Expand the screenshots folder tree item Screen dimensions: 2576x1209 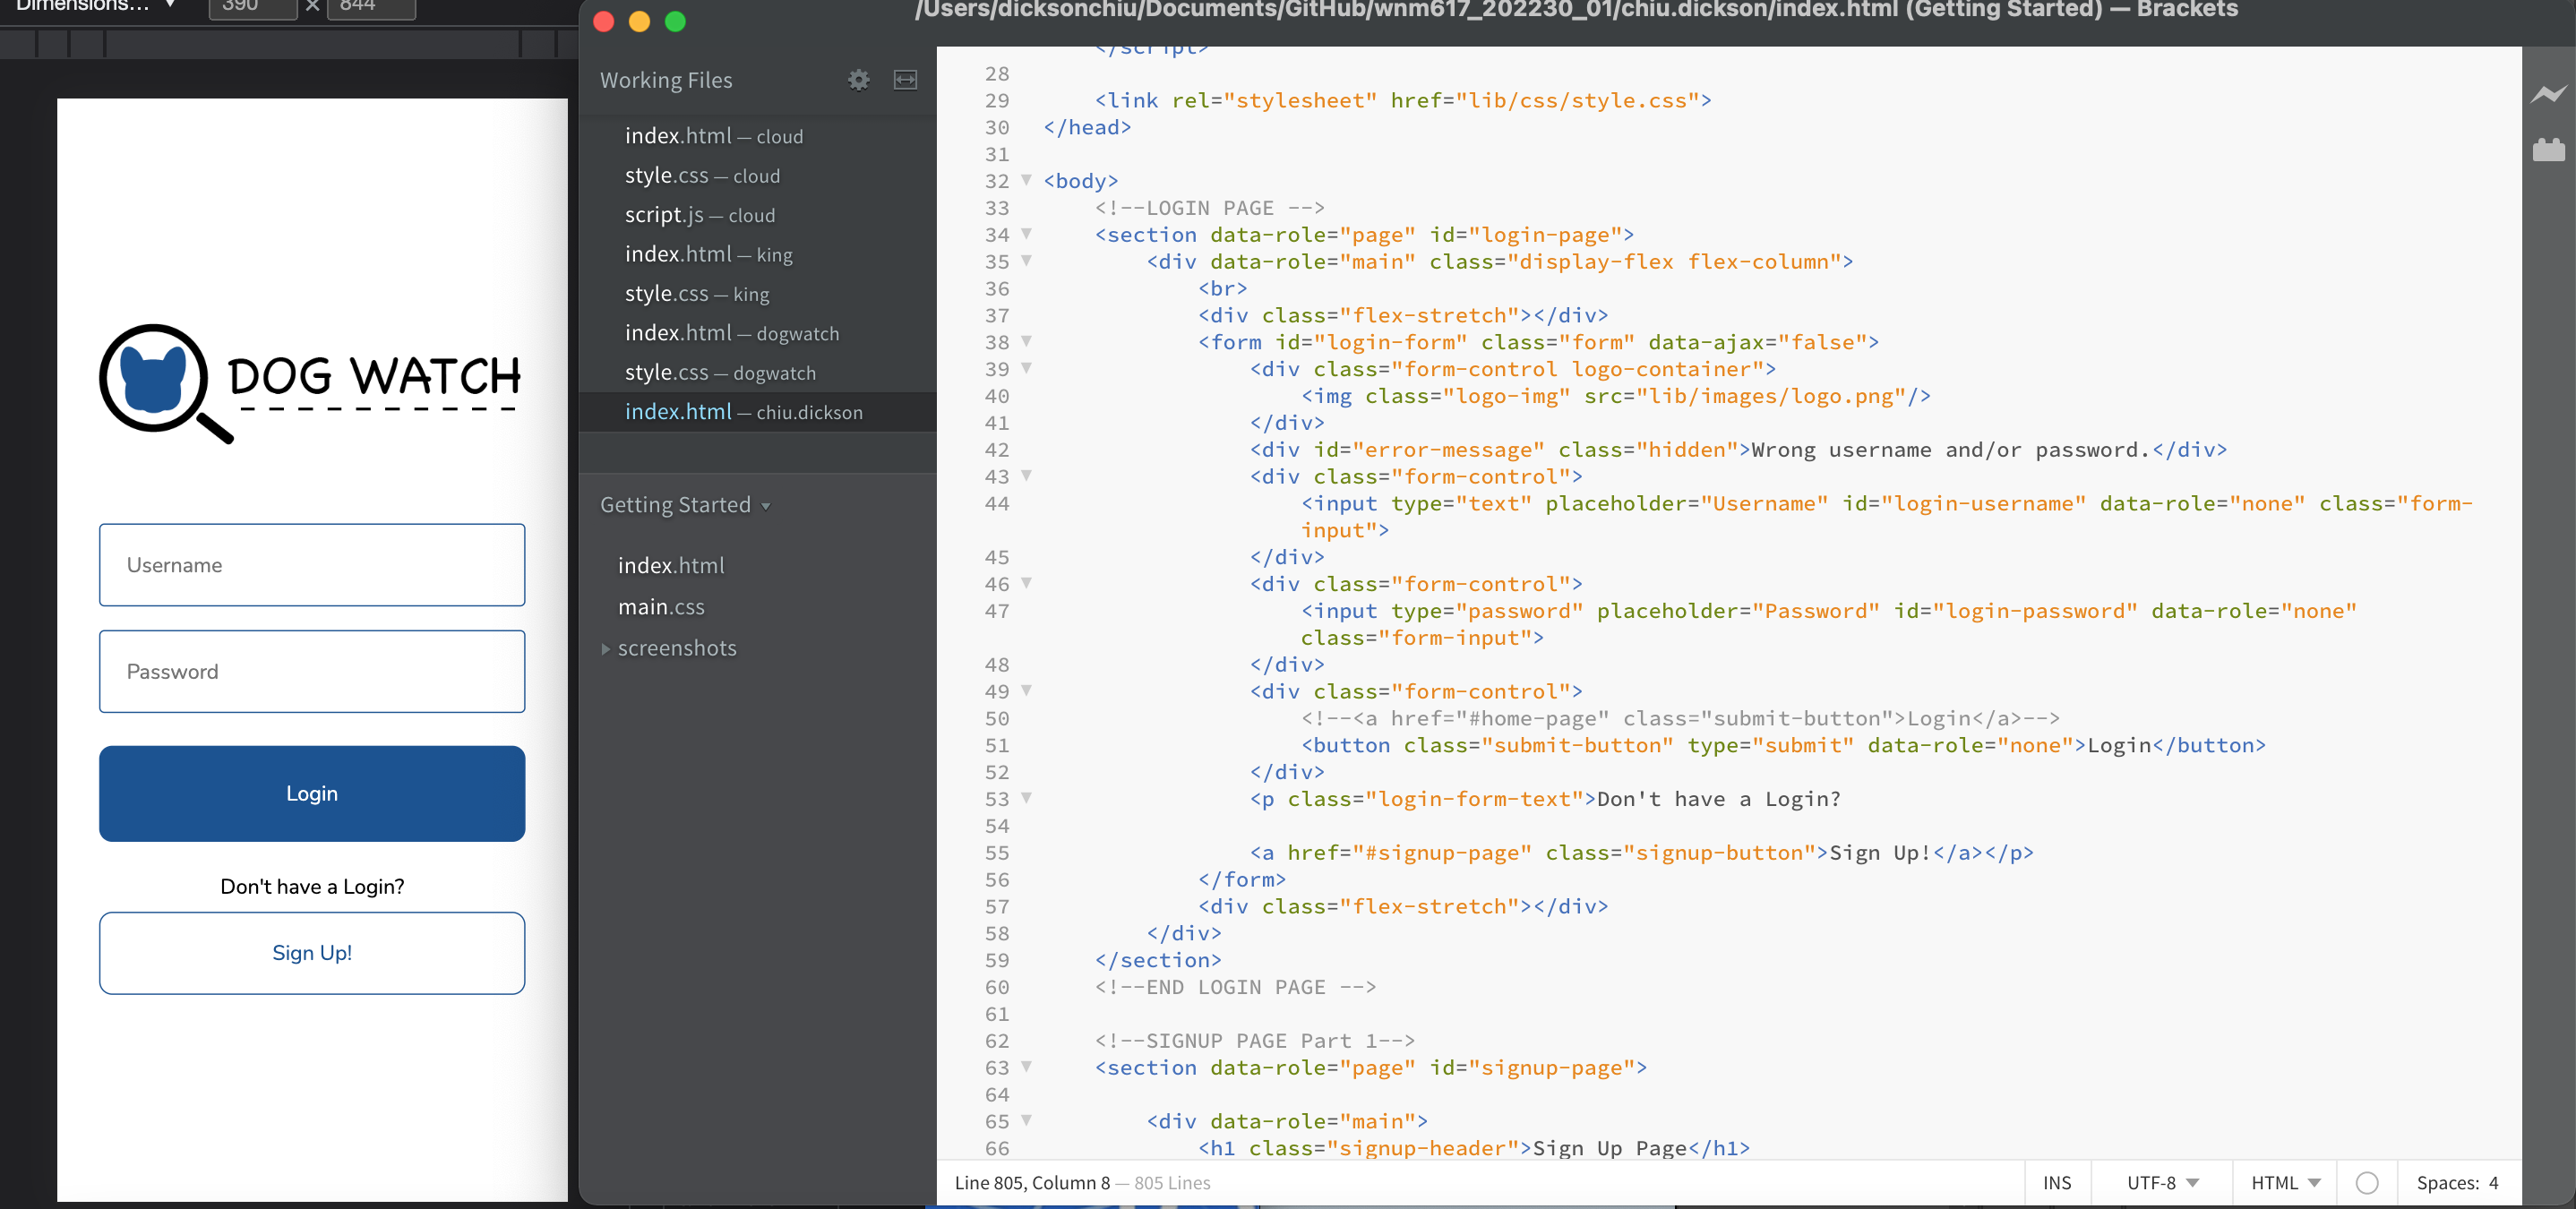(608, 647)
